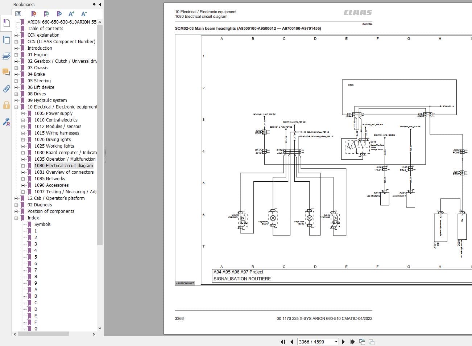Open the bookmarks options menu icon
Viewport: 472px width, 346px height.
point(18,14)
